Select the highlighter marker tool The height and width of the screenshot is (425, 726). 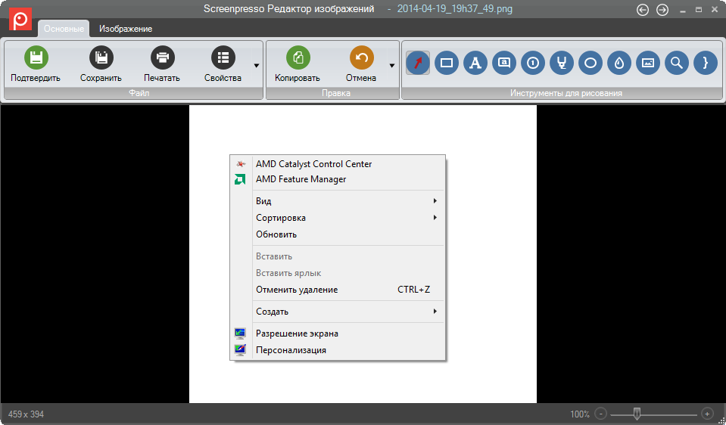point(562,63)
